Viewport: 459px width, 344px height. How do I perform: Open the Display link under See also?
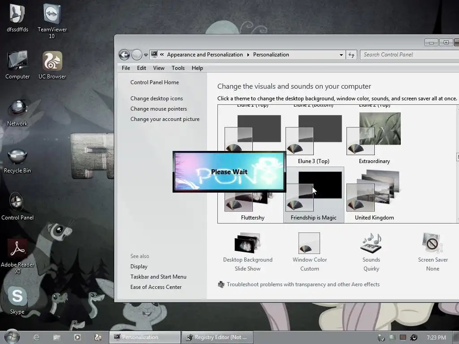[x=139, y=267]
